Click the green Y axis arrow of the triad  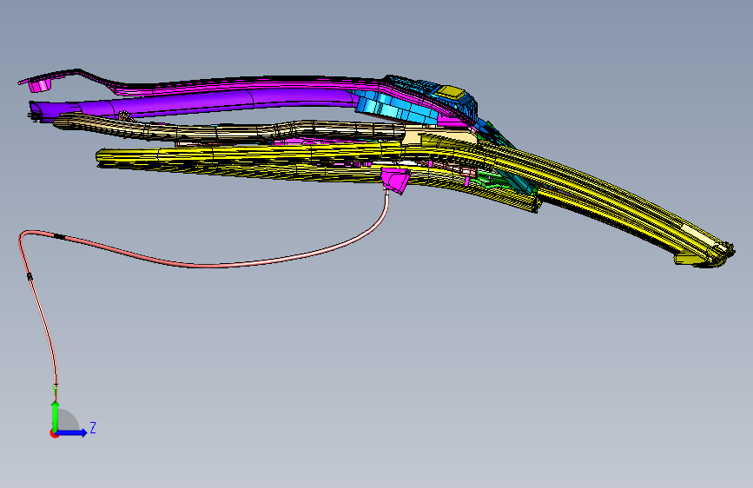[x=55, y=415]
